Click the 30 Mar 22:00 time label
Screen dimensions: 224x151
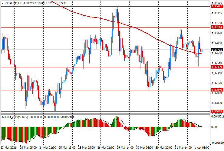point(164,148)
